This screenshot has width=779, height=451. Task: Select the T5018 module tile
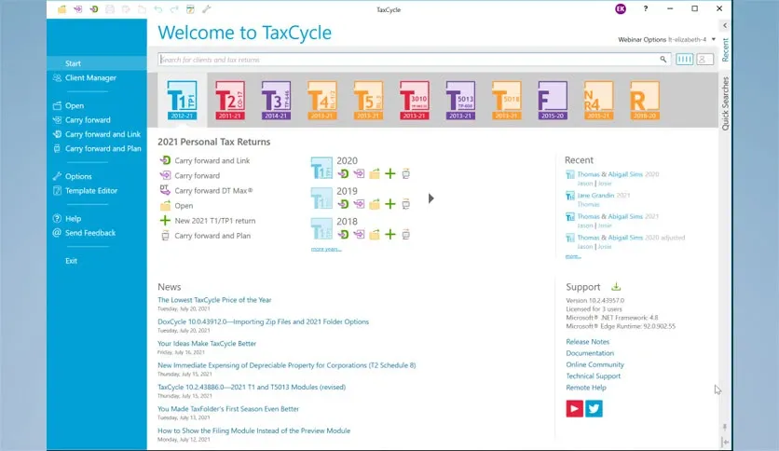506,100
